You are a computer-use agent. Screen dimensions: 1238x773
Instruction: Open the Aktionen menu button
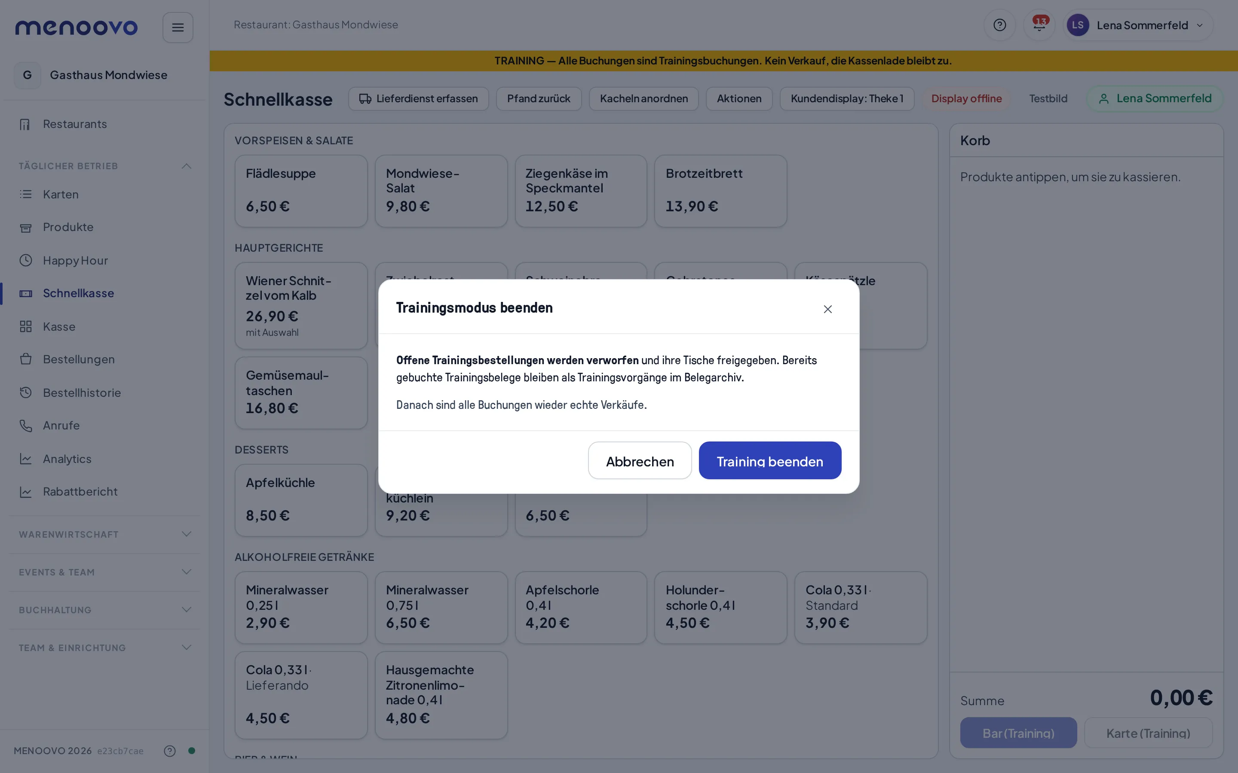[x=739, y=99]
